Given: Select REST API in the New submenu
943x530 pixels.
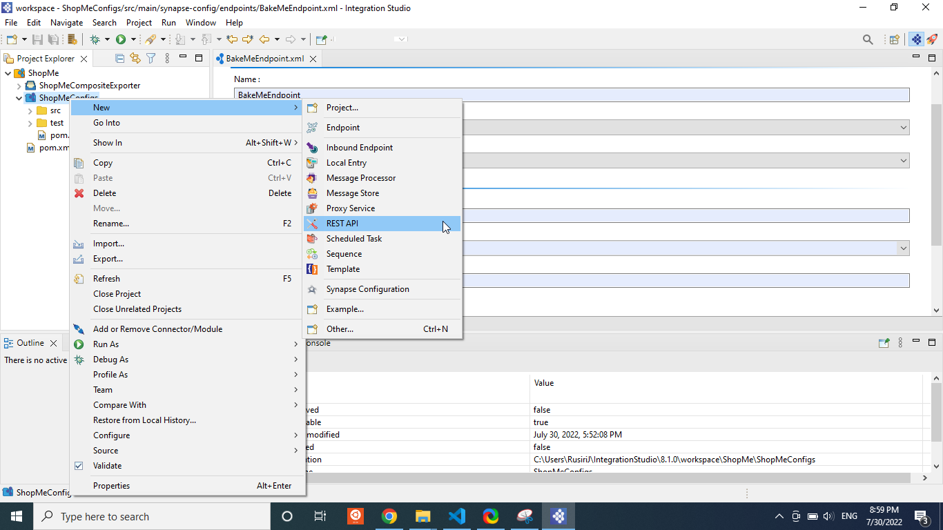Looking at the screenshot, I should point(382,224).
